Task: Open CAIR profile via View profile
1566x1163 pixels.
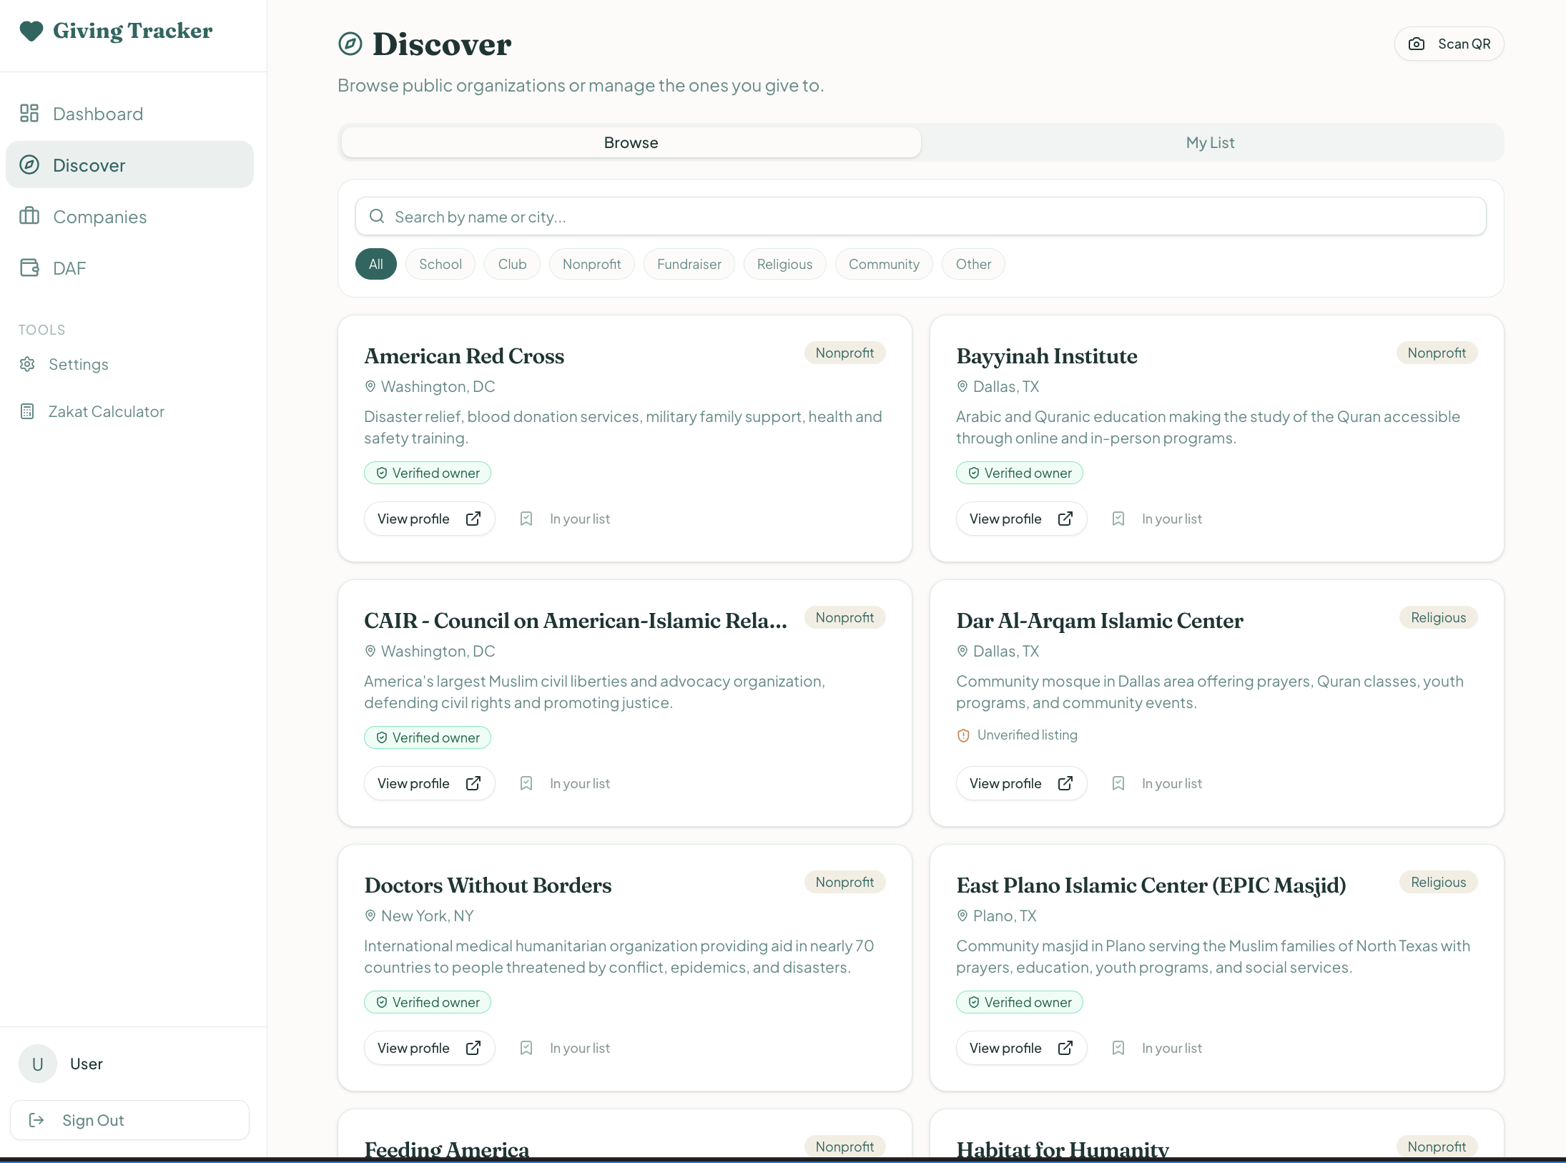Action: point(428,783)
